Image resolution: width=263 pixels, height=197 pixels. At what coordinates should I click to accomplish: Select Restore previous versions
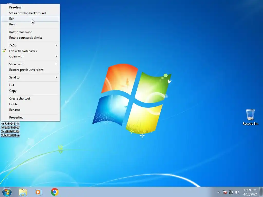coord(30,70)
